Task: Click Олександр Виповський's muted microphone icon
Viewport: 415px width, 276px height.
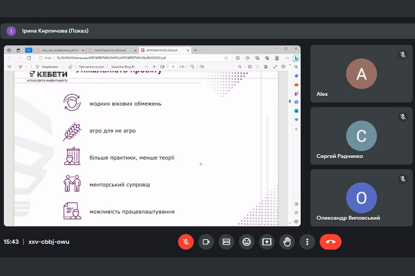Action: coord(403,179)
